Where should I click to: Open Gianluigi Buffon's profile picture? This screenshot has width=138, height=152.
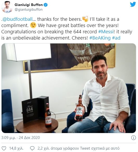pos(7,7)
